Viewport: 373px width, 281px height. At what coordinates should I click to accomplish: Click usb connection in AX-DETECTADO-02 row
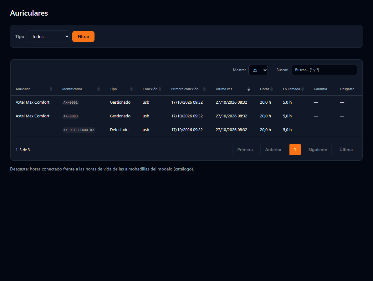[146, 130]
